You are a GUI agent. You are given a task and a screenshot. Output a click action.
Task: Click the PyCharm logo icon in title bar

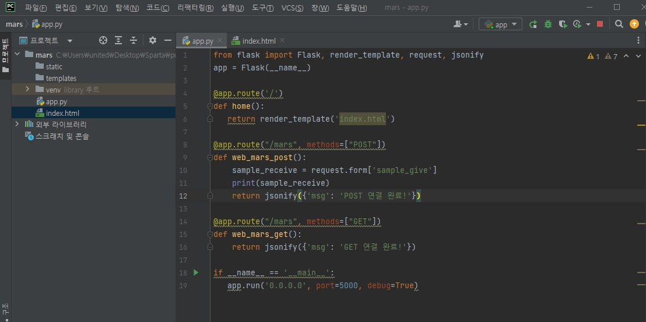[x=10, y=7]
